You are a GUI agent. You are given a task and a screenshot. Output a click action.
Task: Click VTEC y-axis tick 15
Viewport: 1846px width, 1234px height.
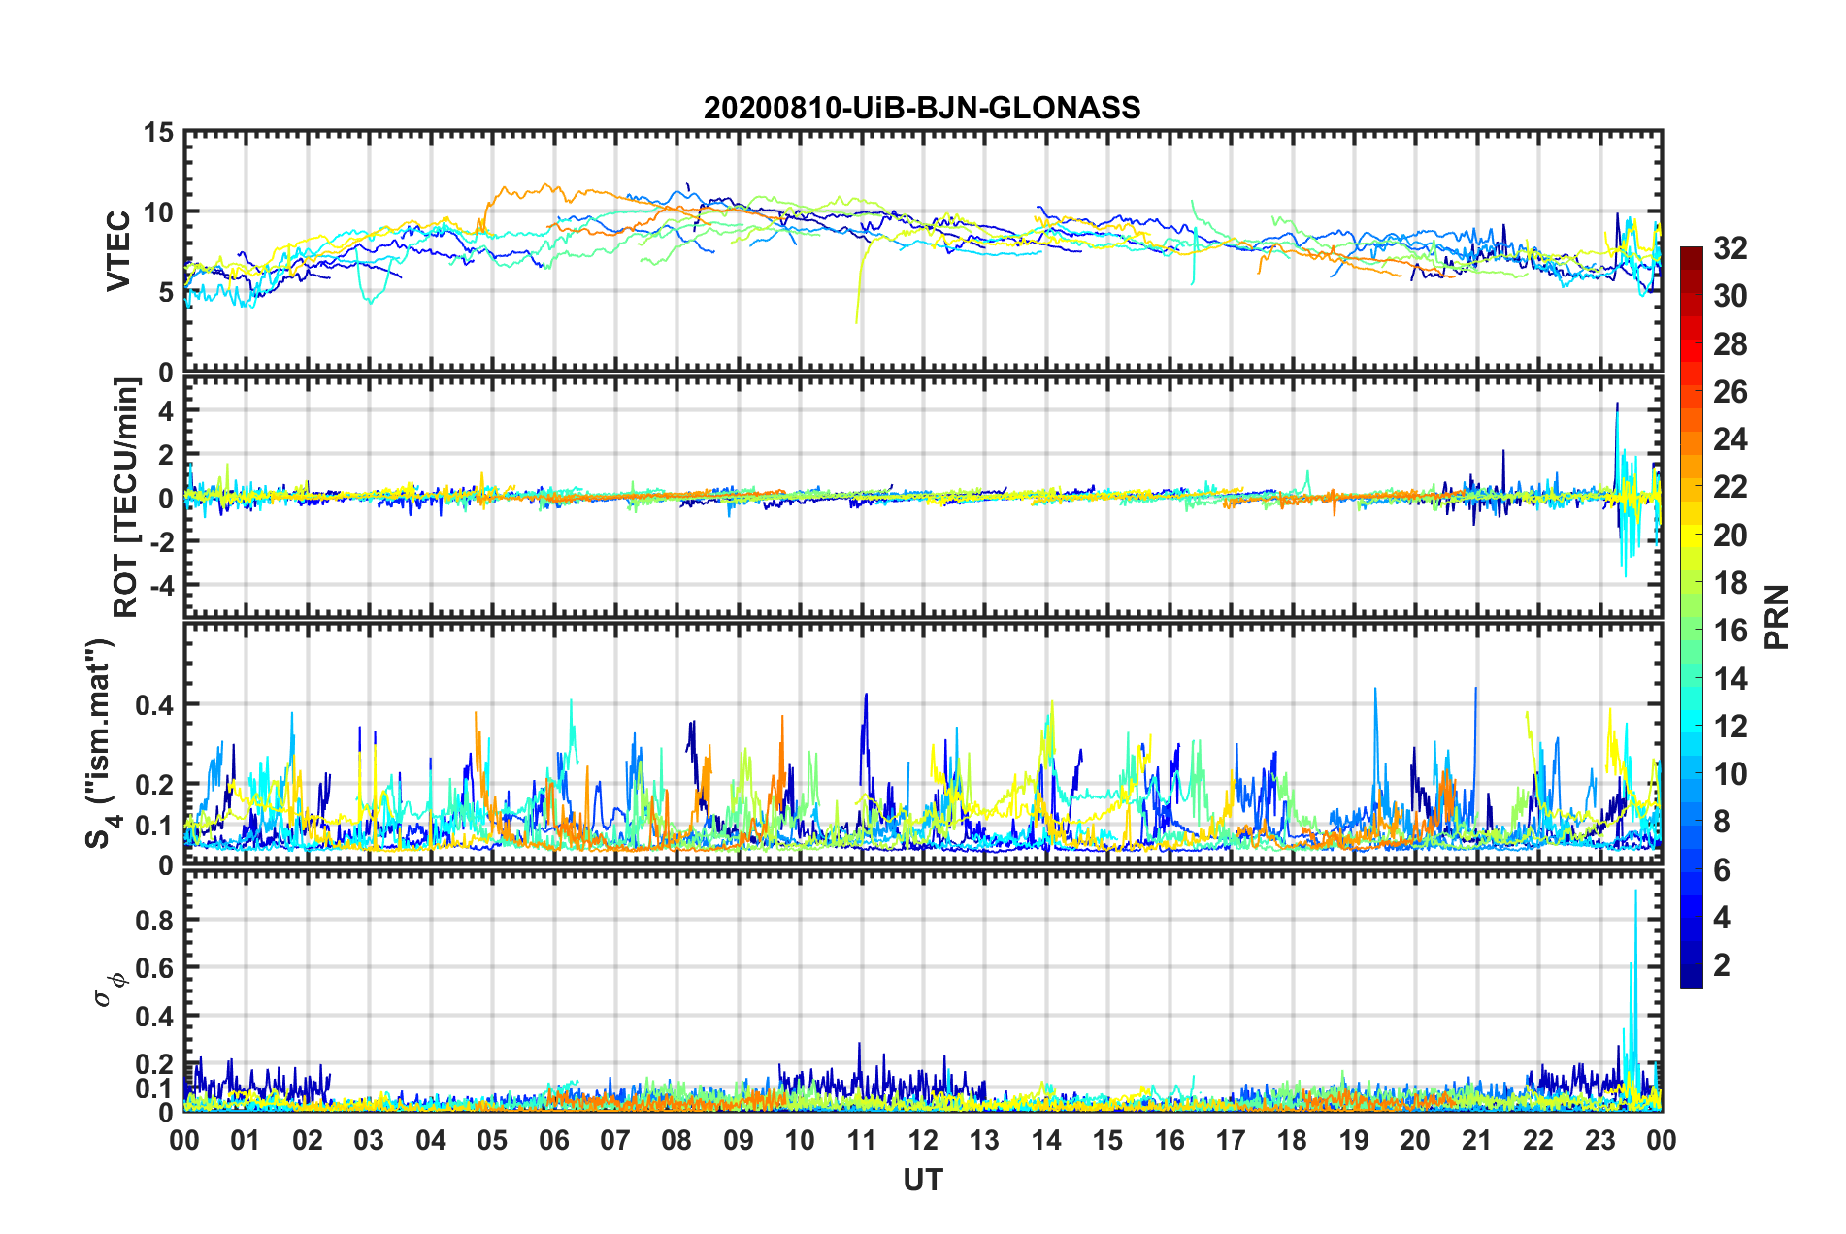158,132
